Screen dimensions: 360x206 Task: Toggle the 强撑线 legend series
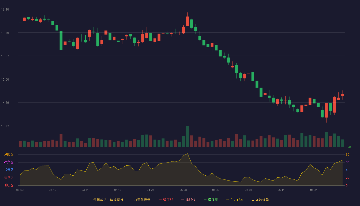(211, 200)
